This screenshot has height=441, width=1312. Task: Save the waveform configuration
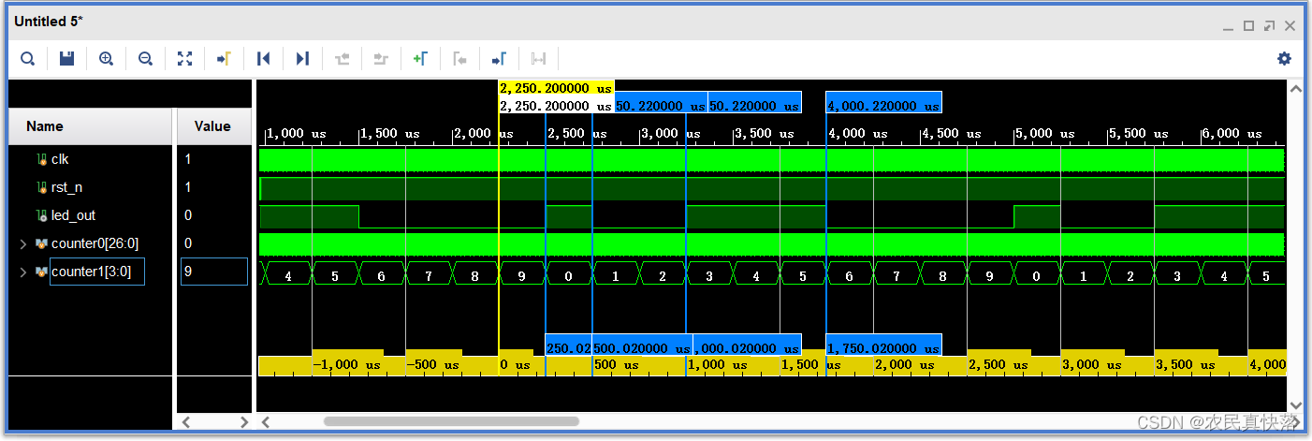(66, 59)
